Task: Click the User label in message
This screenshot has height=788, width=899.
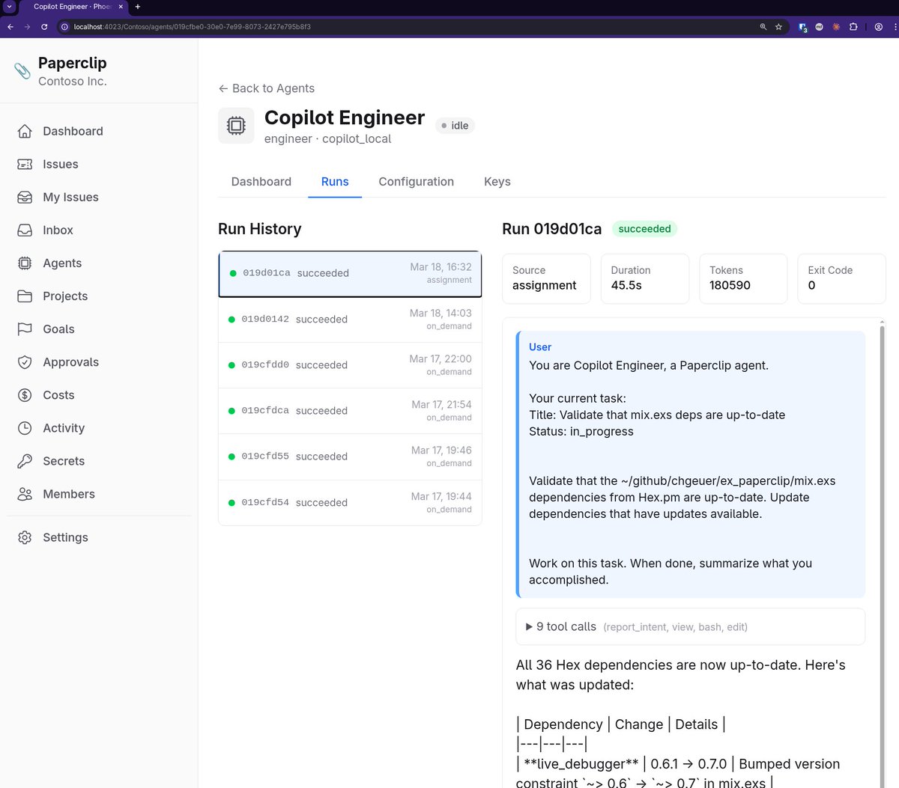Action: tap(540, 347)
